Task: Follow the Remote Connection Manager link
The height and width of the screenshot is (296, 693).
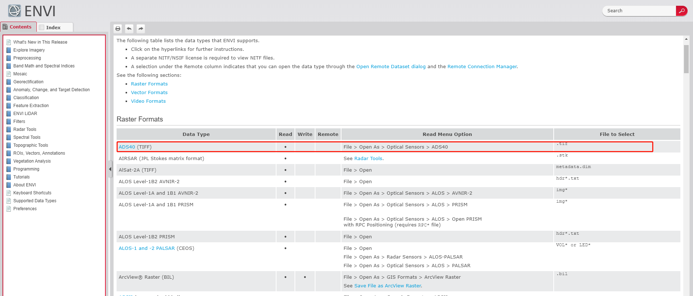Action: (x=482, y=67)
